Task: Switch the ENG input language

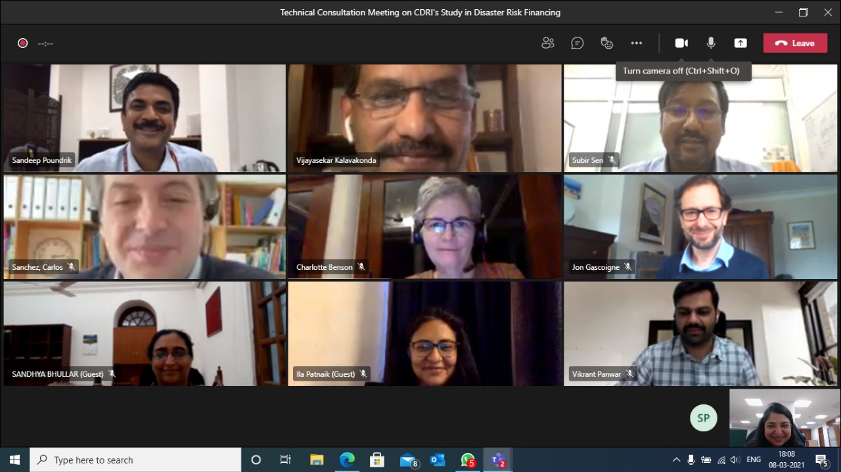Action: click(754, 460)
